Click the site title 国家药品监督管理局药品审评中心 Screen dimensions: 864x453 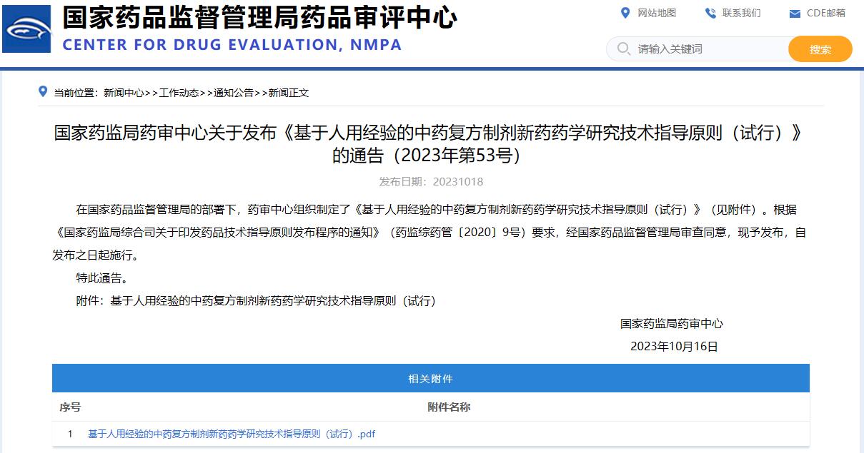(x=259, y=18)
